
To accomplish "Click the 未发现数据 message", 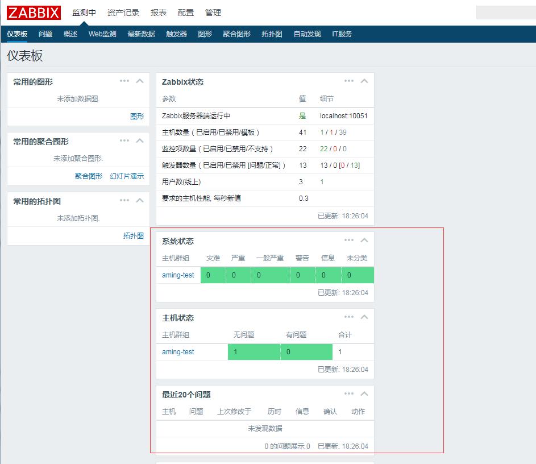I will coord(265,428).
